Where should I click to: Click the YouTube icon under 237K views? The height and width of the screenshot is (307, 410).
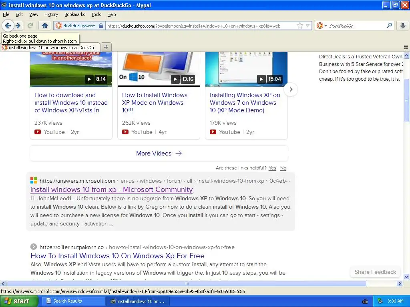coord(38,132)
